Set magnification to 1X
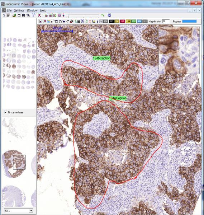The width and height of the screenshot is (204, 215). 112,22
